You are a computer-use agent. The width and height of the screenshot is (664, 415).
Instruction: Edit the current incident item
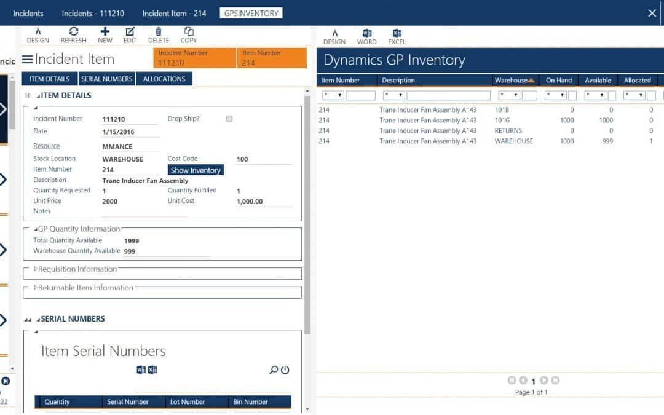point(130,34)
